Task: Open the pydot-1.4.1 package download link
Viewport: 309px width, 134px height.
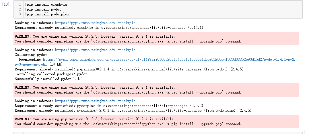Action: (169, 59)
